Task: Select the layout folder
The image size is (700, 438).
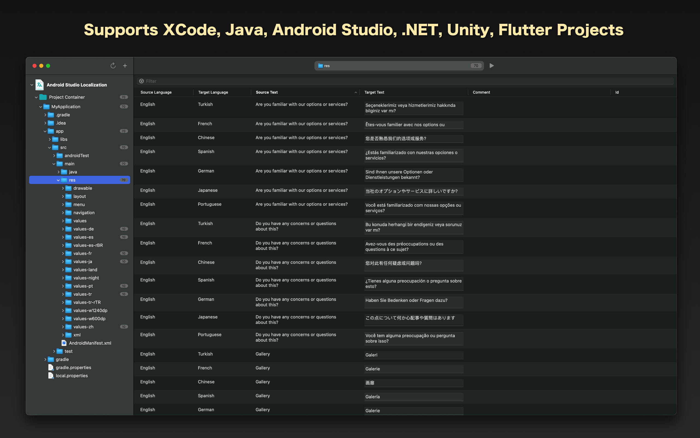Action: click(80, 196)
